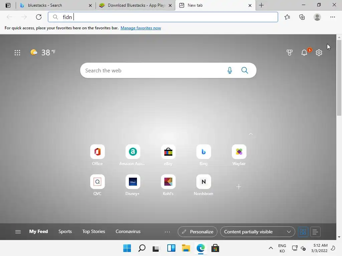Click the search magnifier in web search box
342x256 pixels.
click(x=245, y=70)
